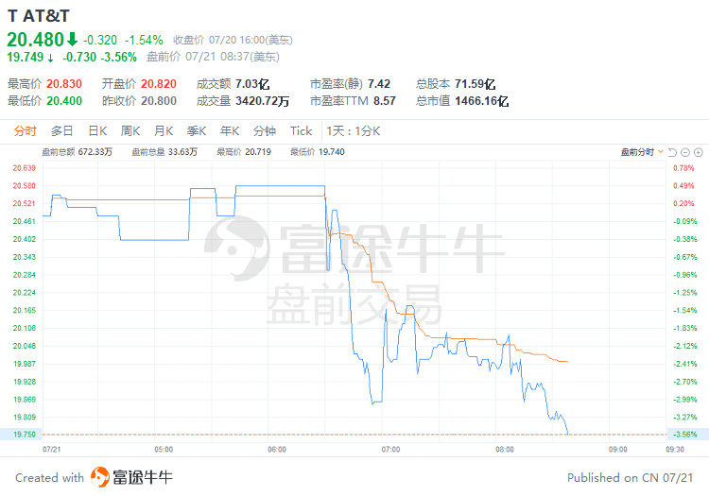Click the green down arrow beside 20.480
This screenshot has width=709, height=497.
(x=71, y=40)
